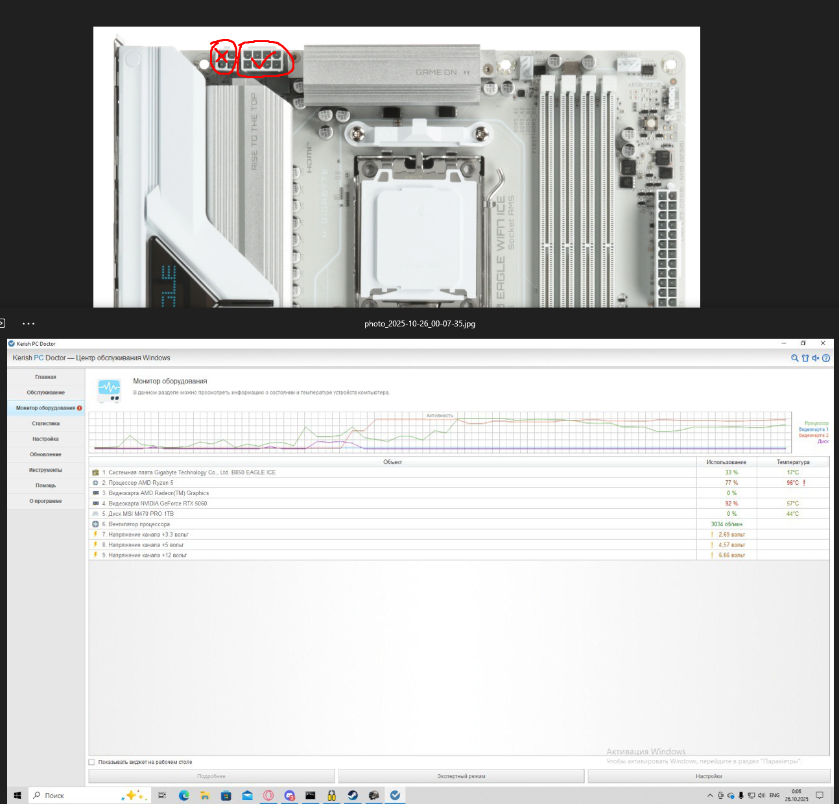Open the skin (shirt) icon in header
The width and height of the screenshot is (839, 804).
click(805, 358)
